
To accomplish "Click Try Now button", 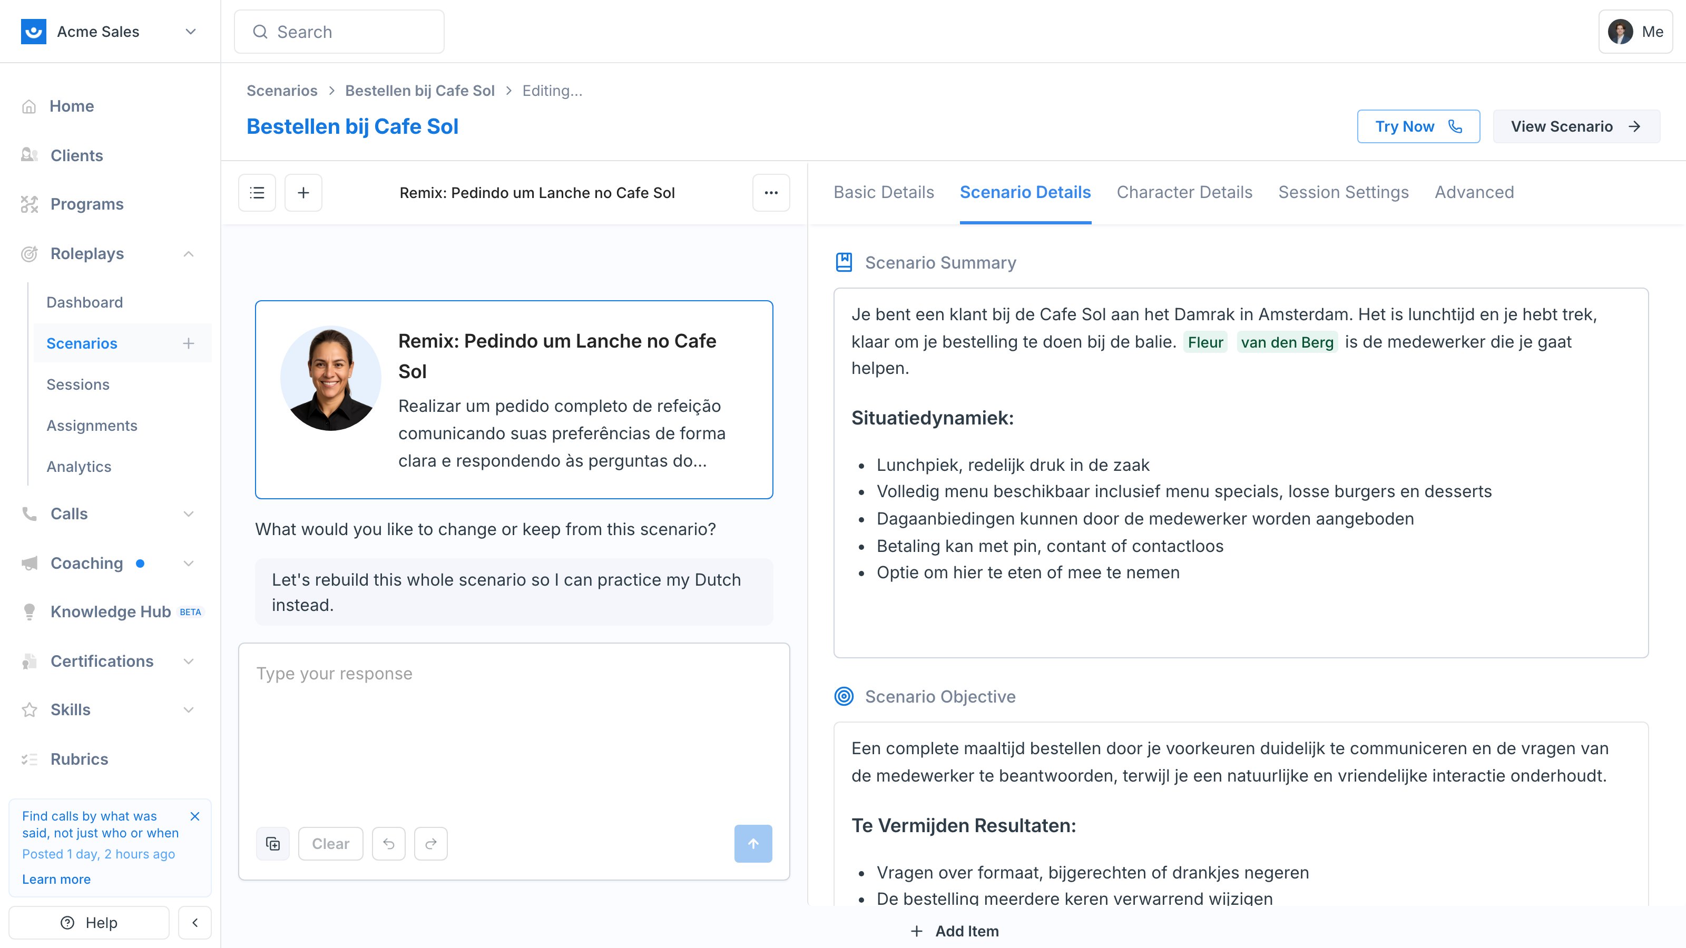I will pyautogui.click(x=1418, y=126).
